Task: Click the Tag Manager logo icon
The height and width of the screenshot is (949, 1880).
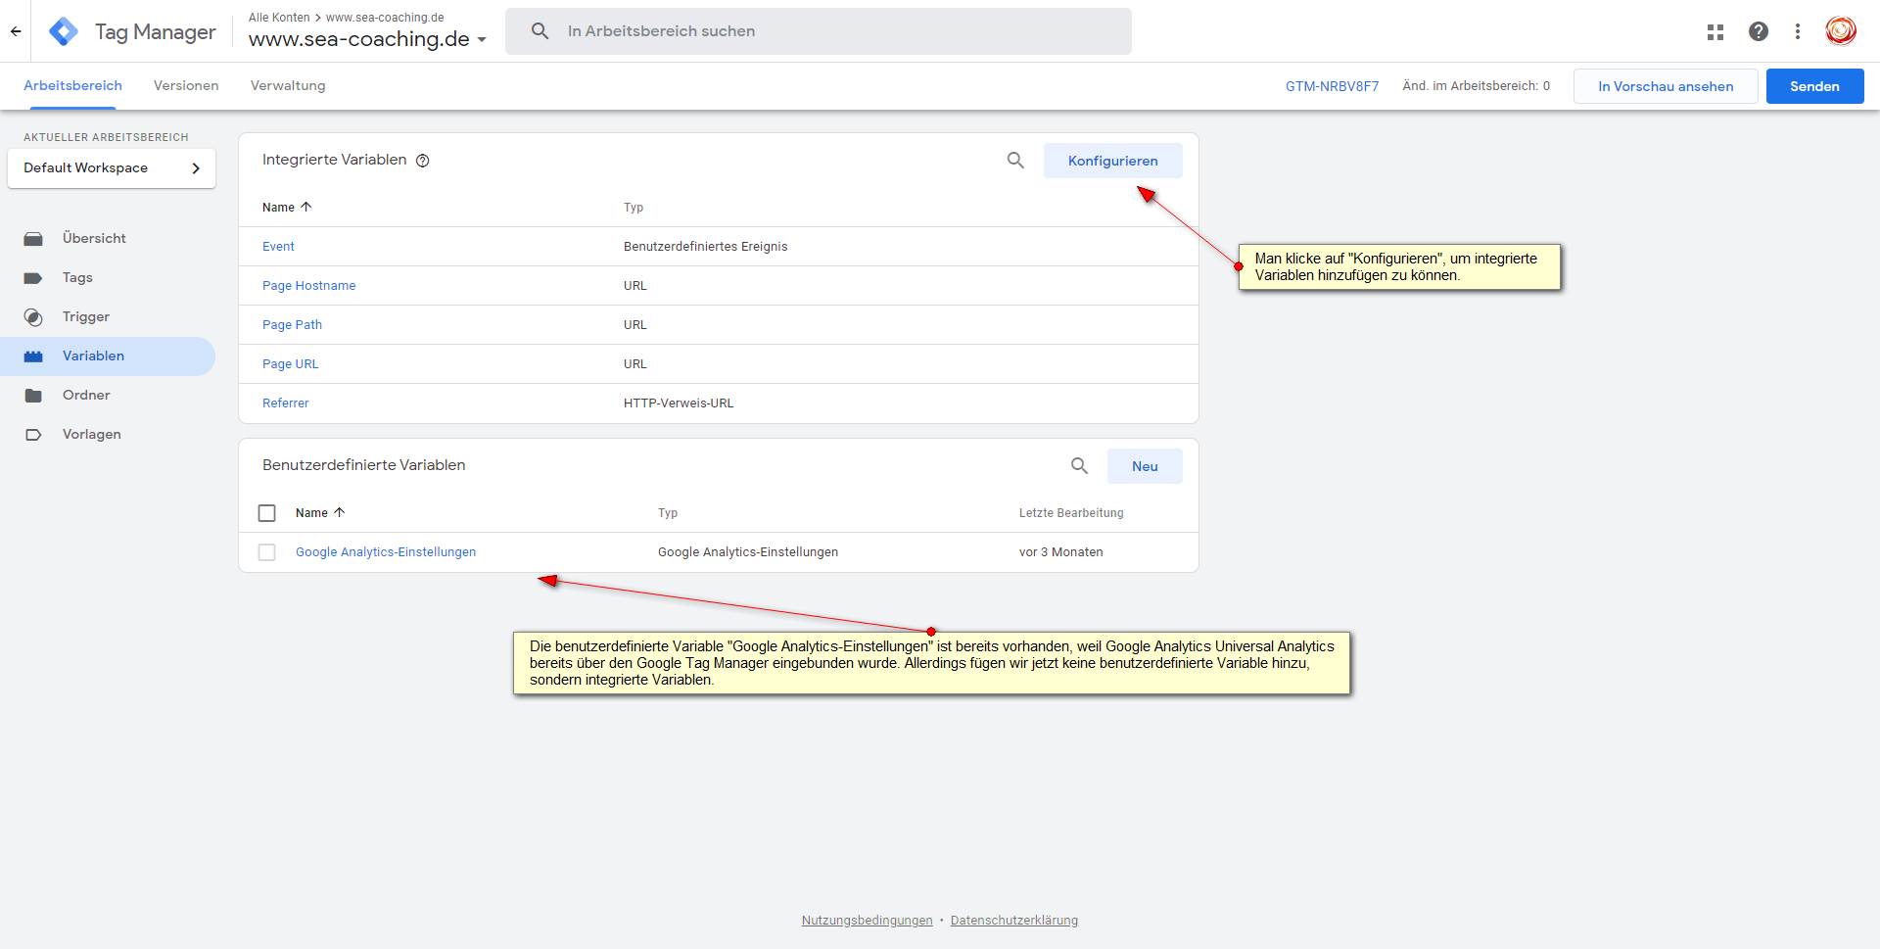Action: coord(64,31)
